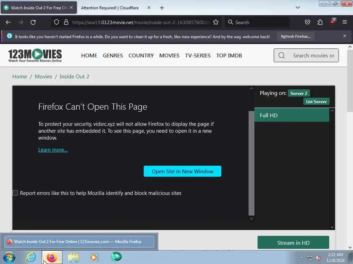Click the padlock site security icon
Viewport: 353px width, 264px height.
tap(66, 22)
